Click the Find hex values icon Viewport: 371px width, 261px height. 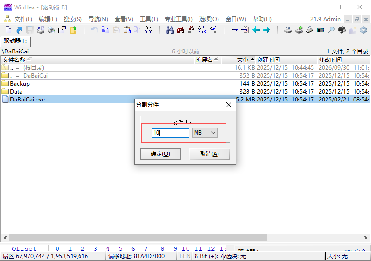click(191, 30)
